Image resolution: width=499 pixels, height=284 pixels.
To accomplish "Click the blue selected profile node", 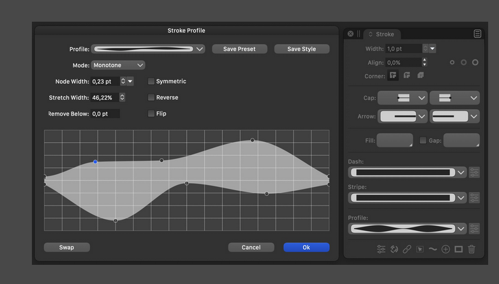I will pos(96,162).
